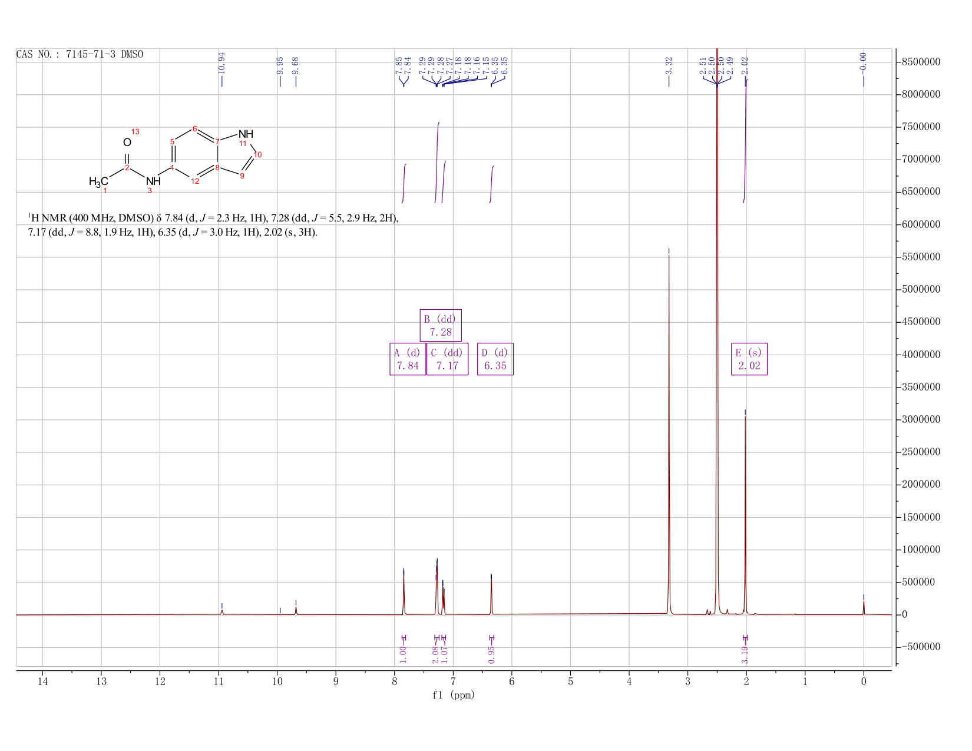The width and height of the screenshot is (972, 751).
Task: Click the oxygen atom labeled 13
Action: click(x=127, y=143)
